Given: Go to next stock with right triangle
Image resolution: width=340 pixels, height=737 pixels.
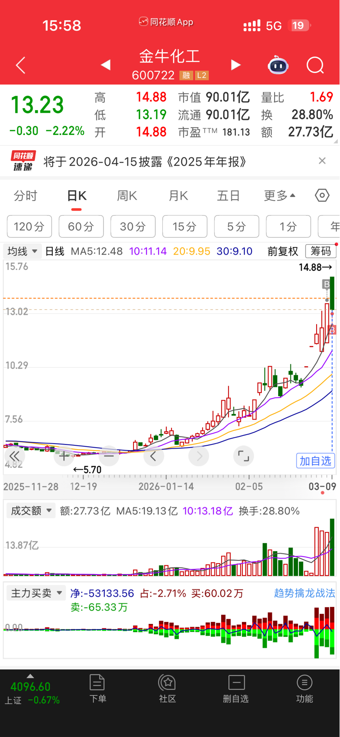Looking at the screenshot, I should coord(236,65).
